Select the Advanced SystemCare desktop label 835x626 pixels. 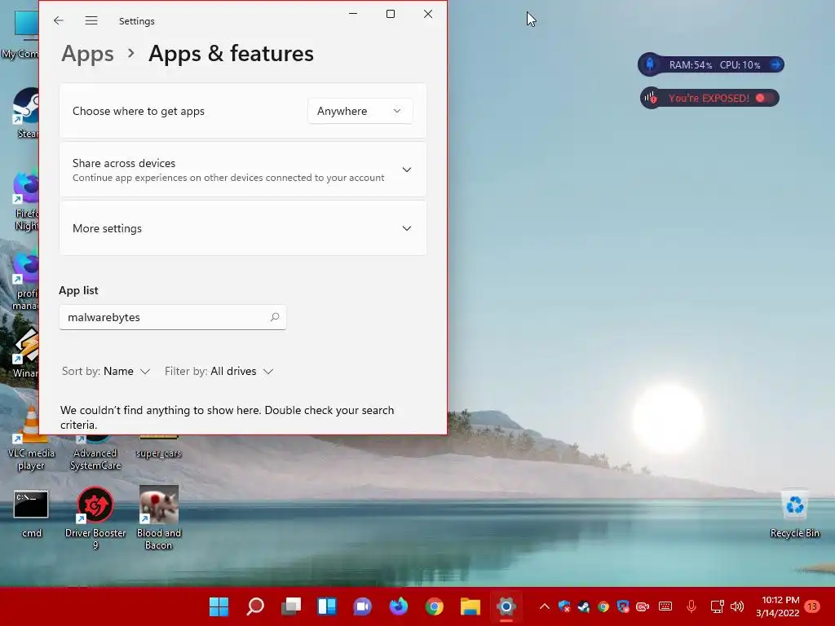click(x=95, y=460)
